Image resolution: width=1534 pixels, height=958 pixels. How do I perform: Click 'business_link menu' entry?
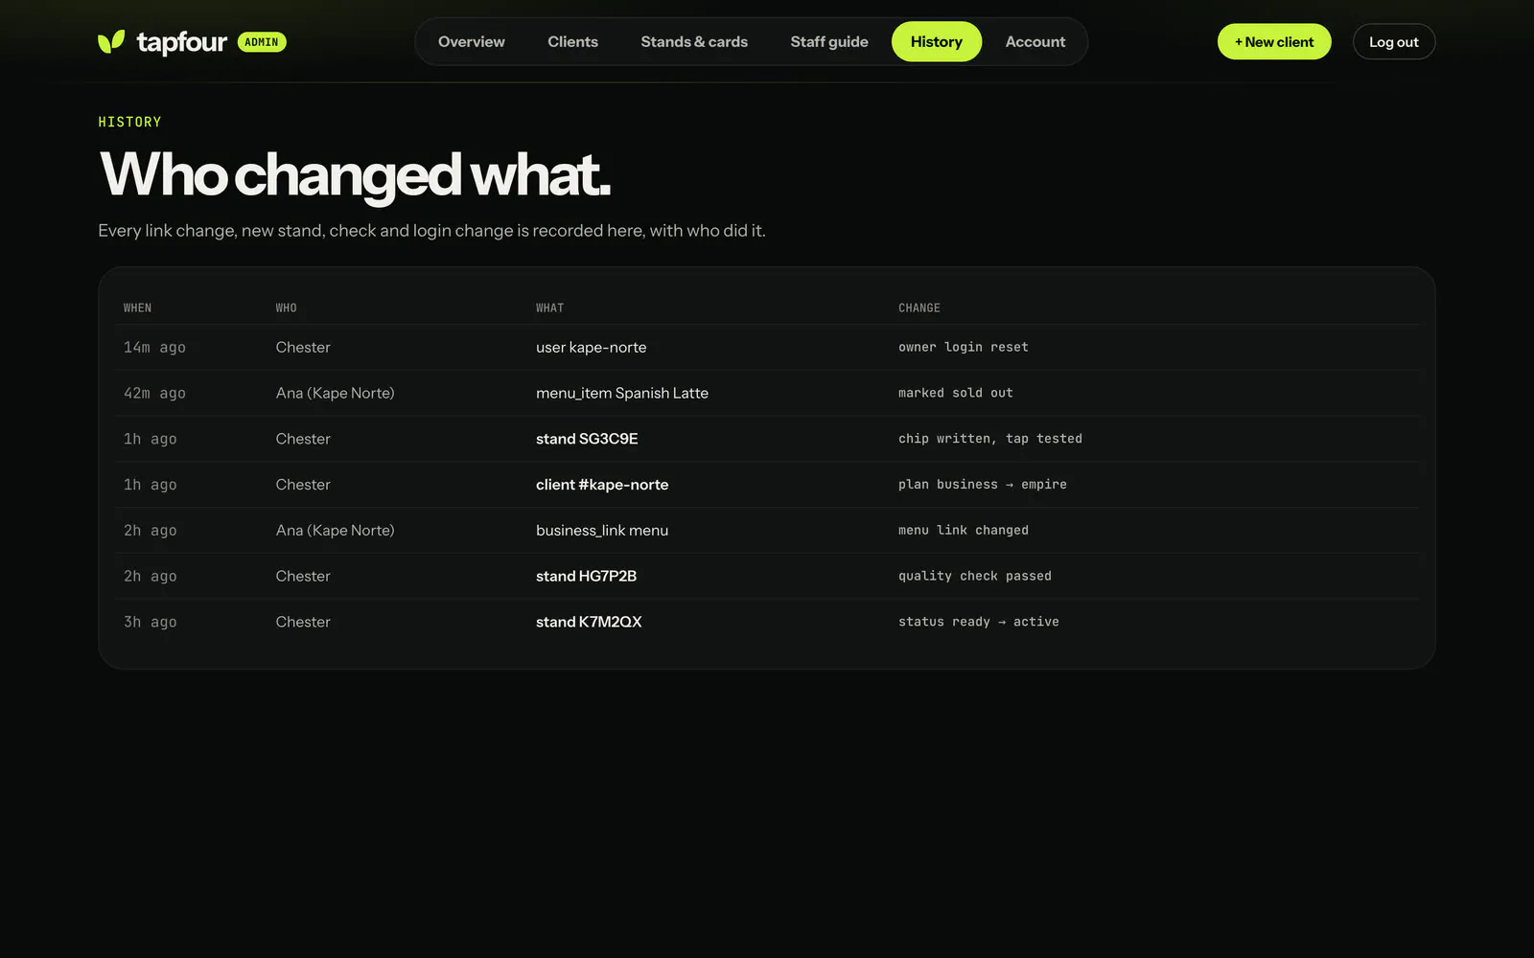[602, 531]
